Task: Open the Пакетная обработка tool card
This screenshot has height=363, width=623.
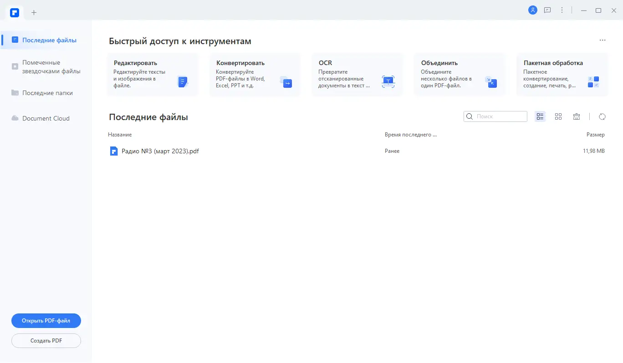Action: [x=562, y=75]
